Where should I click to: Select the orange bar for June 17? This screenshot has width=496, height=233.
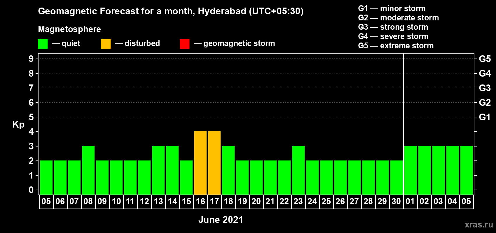tap(214, 163)
